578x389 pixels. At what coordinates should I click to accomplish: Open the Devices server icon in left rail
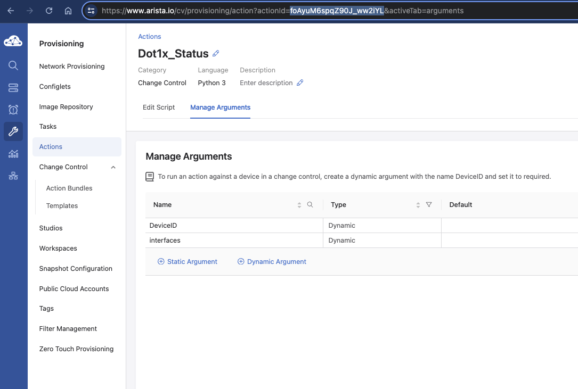tap(13, 88)
